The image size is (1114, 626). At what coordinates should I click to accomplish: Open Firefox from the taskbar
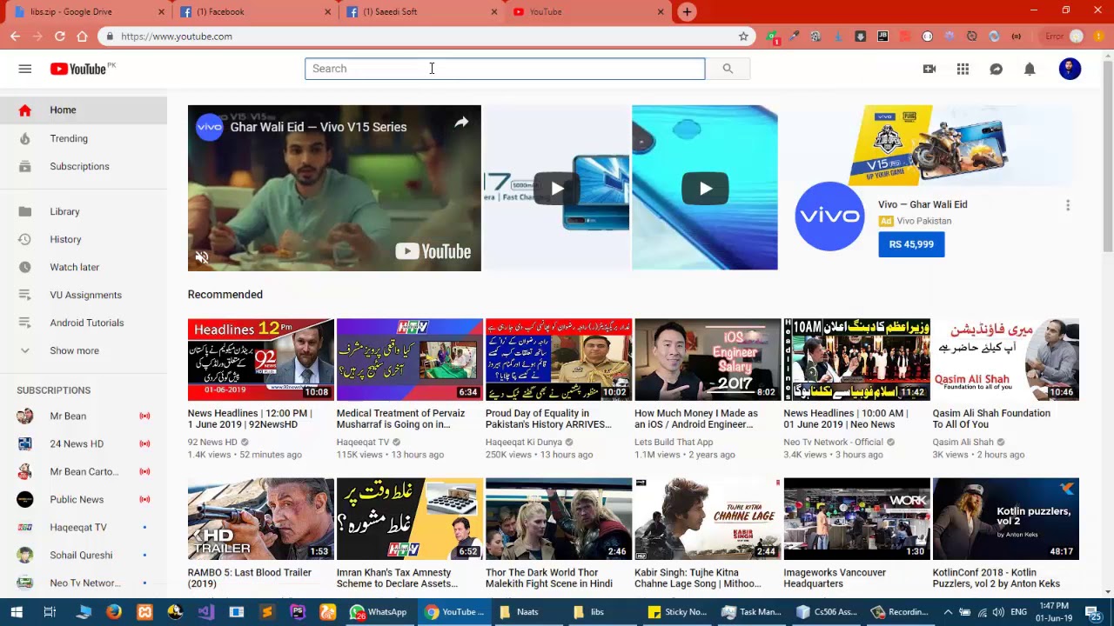coord(114,612)
